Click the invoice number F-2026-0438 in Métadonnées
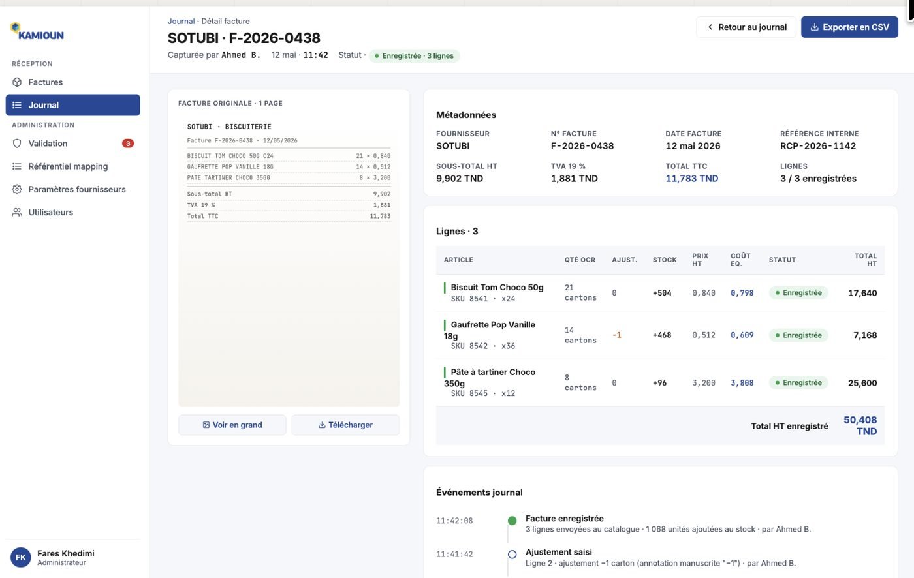The image size is (914, 578). 582,146
